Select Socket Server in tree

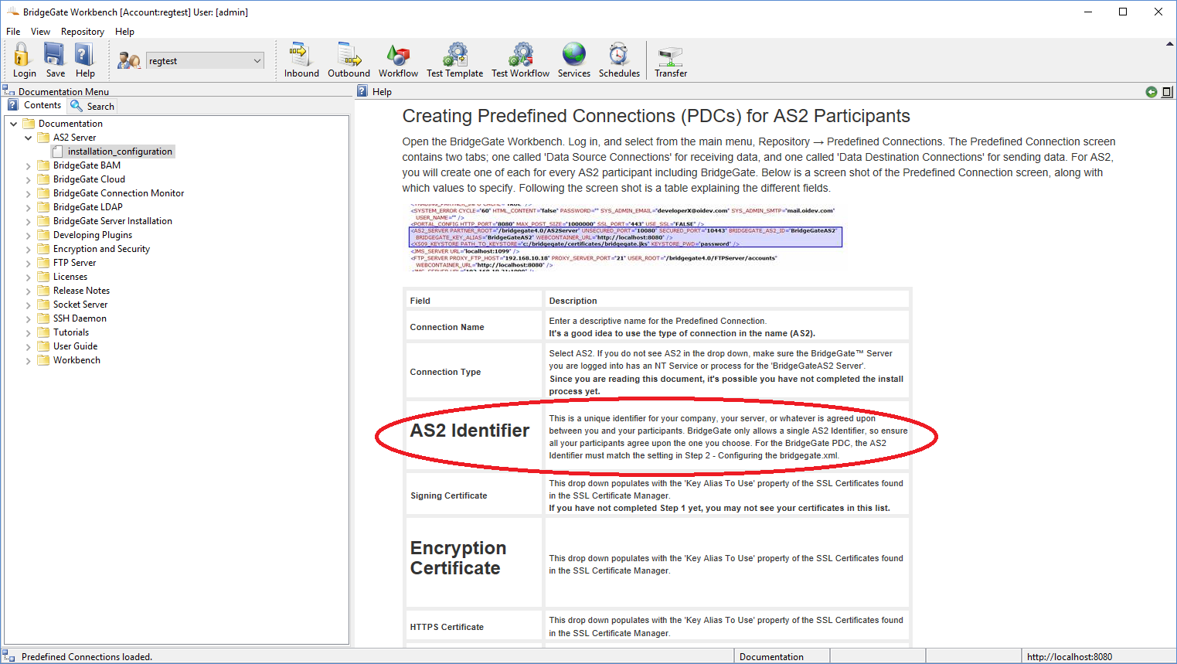coord(80,305)
